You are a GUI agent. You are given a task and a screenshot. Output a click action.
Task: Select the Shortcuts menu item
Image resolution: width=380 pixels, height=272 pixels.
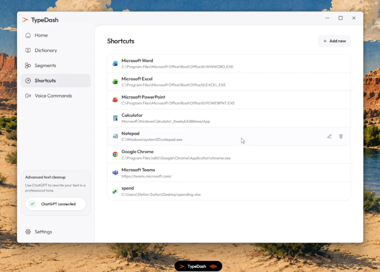56,81
